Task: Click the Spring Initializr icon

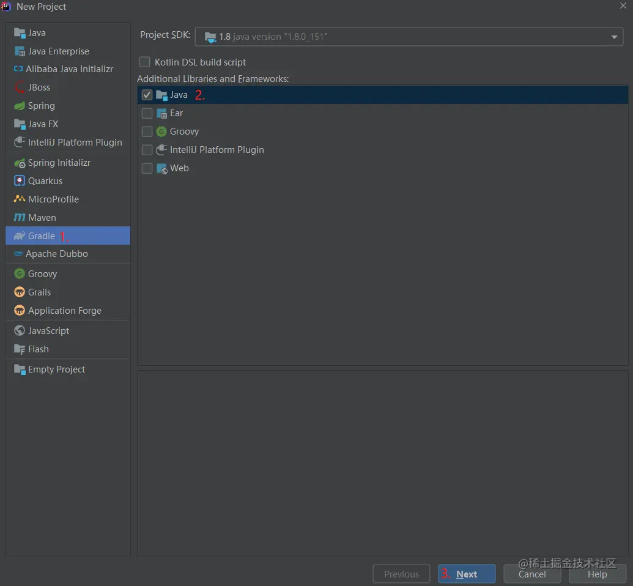Action: 20,163
